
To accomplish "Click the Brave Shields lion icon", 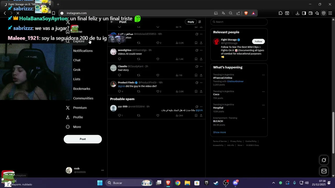I will pyautogui.click(x=246, y=13).
